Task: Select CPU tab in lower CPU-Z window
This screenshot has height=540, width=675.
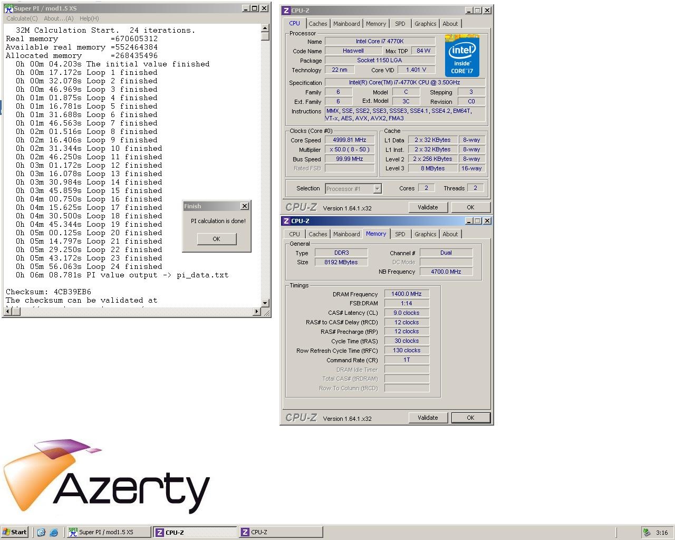Action: 294,234
